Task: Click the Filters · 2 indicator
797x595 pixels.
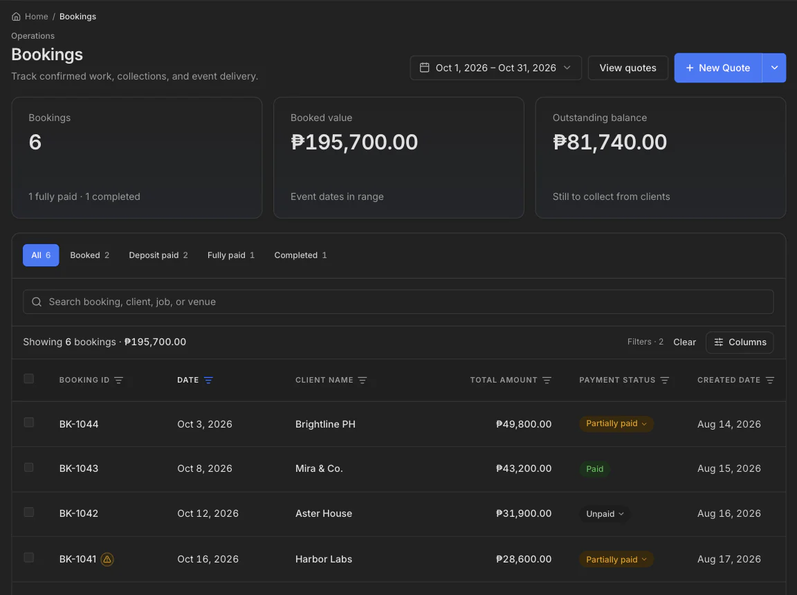Action: [645, 342]
